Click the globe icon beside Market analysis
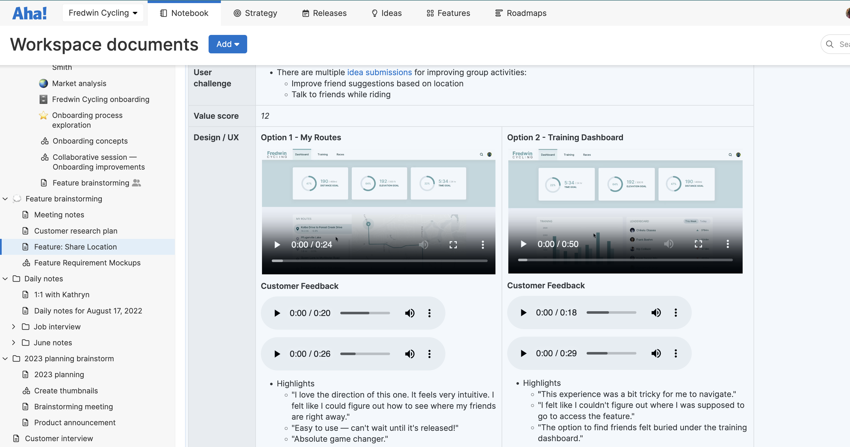This screenshot has height=447, width=850. [43, 84]
